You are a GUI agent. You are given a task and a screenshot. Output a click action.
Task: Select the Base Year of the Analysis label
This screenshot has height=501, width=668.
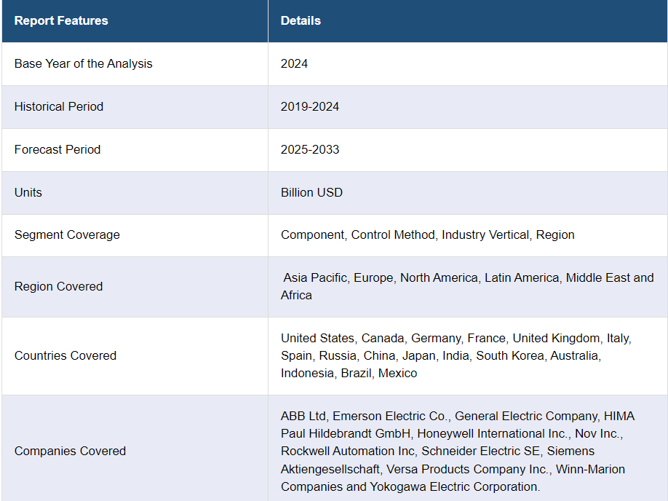[84, 64]
